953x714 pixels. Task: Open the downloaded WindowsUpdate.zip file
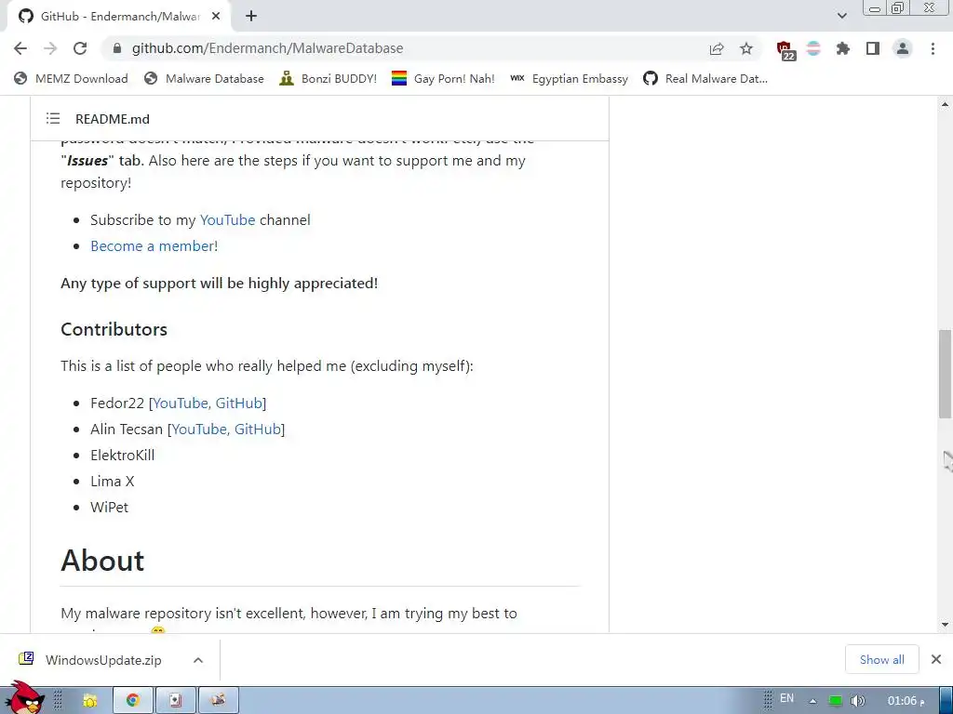(x=91, y=660)
